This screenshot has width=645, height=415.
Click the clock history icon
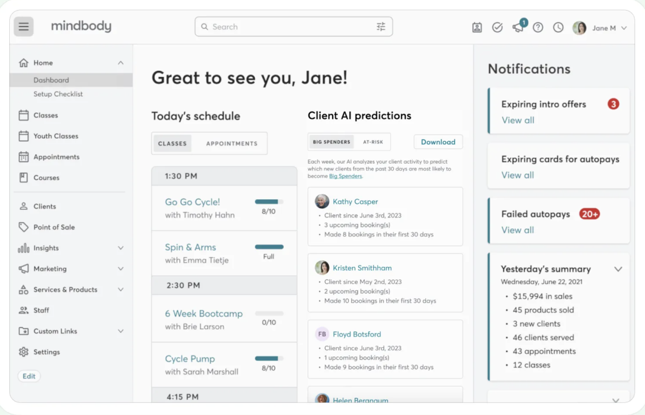point(558,28)
